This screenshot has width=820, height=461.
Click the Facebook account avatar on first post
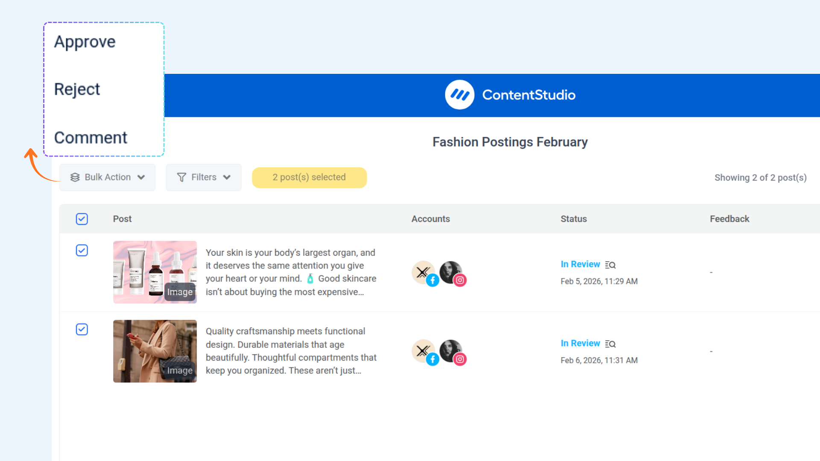click(x=424, y=273)
